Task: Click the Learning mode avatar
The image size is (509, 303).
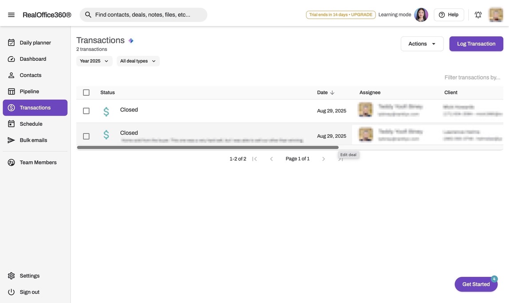Action: (421, 15)
